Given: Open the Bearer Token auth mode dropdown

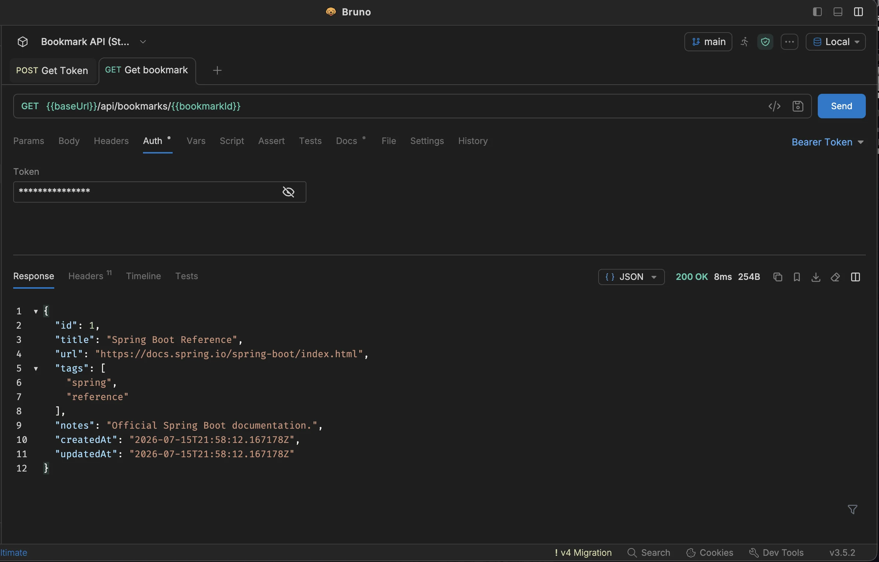Looking at the screenshot, I should point(827,142).
